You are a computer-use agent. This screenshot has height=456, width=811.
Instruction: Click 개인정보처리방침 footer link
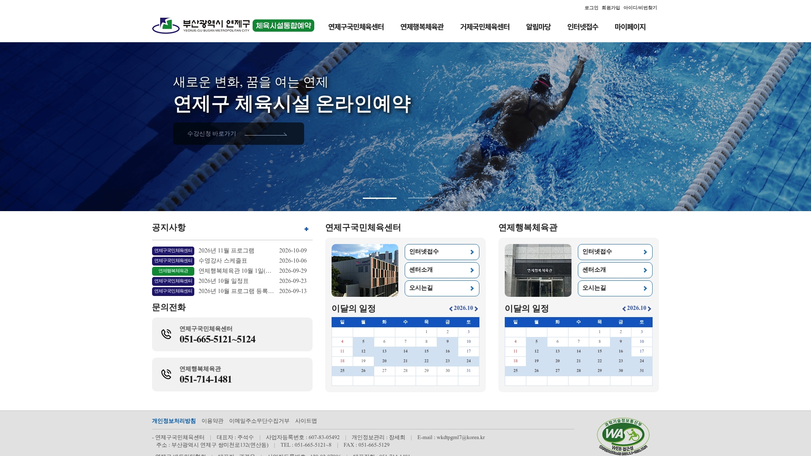(174, 421)
